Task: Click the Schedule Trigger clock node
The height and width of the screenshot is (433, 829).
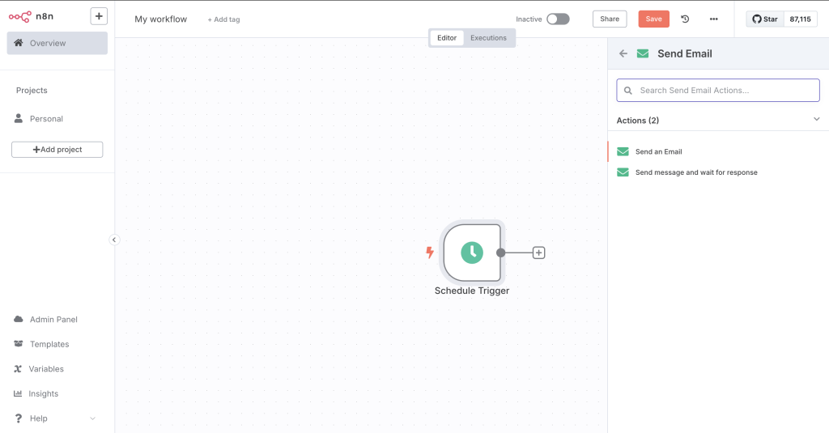Action: click(472, 253)
